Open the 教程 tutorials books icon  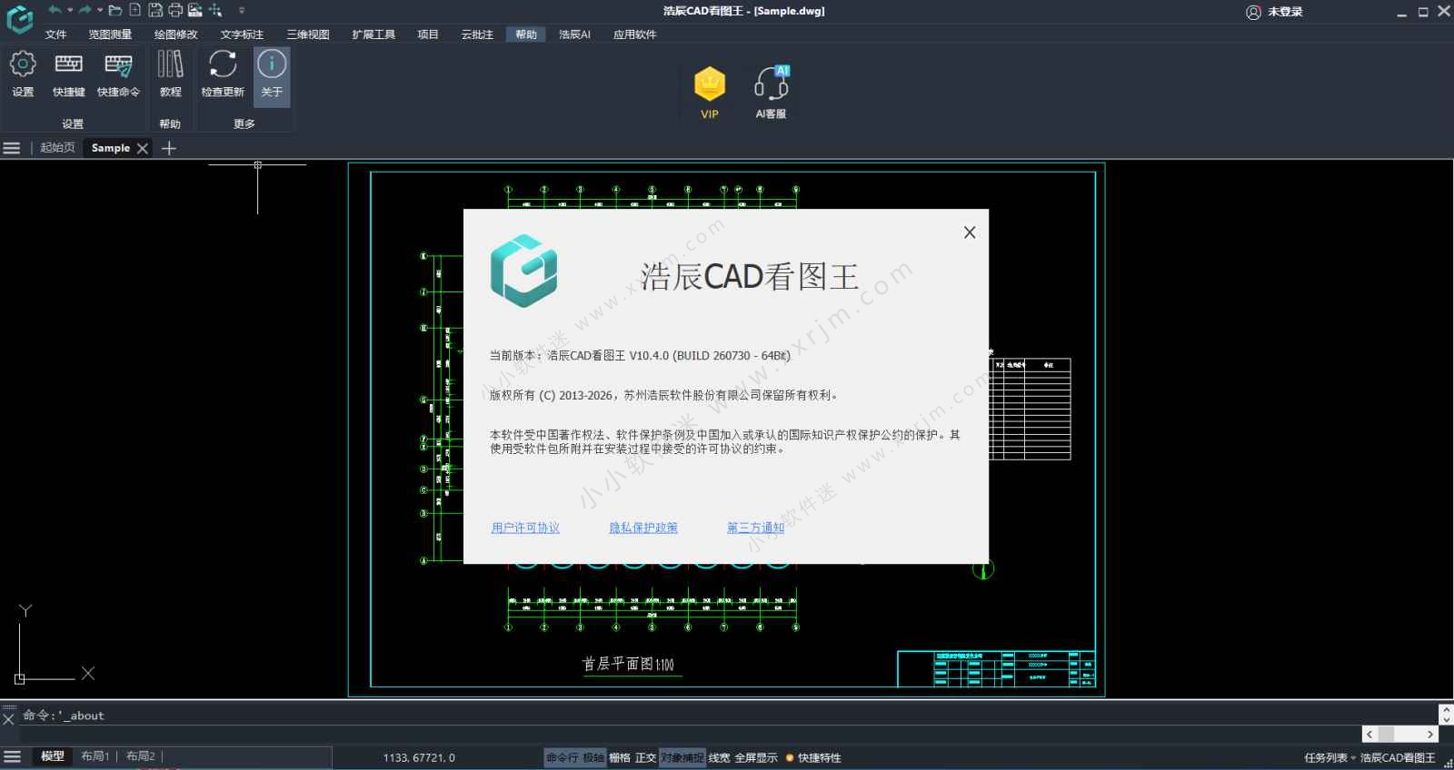(170, 75)
